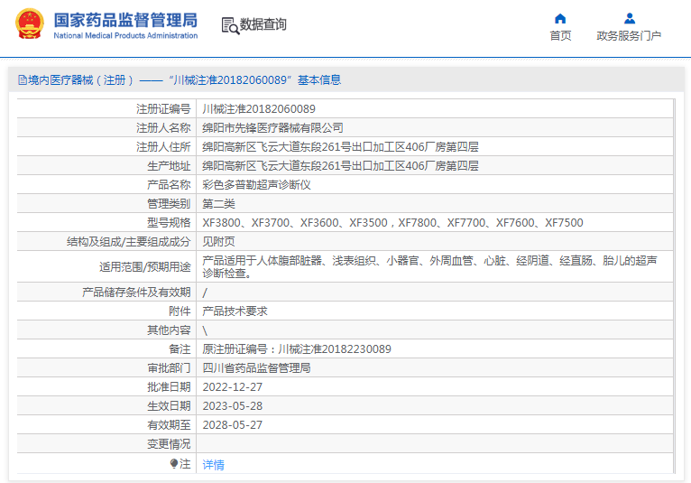This screenshot has width=691, height=483.
Task: Click the national emblem logo
Action: tap(30, 23)
